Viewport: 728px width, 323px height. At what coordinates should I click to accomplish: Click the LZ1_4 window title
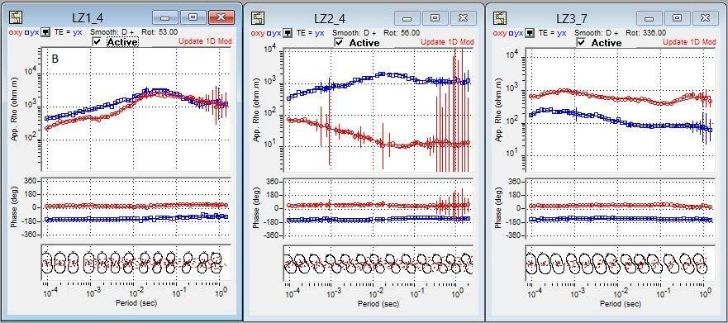pos(88,17)
